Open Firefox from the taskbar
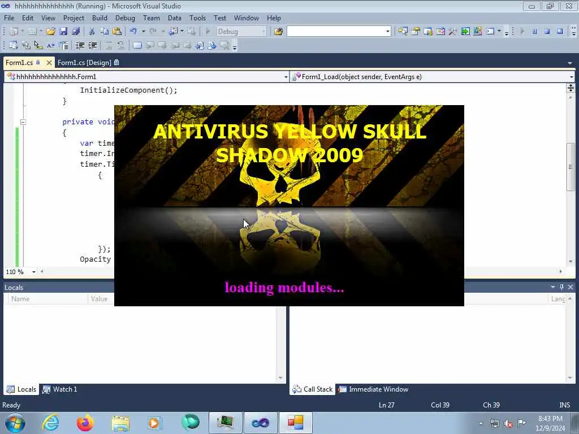 click(85, 423)
